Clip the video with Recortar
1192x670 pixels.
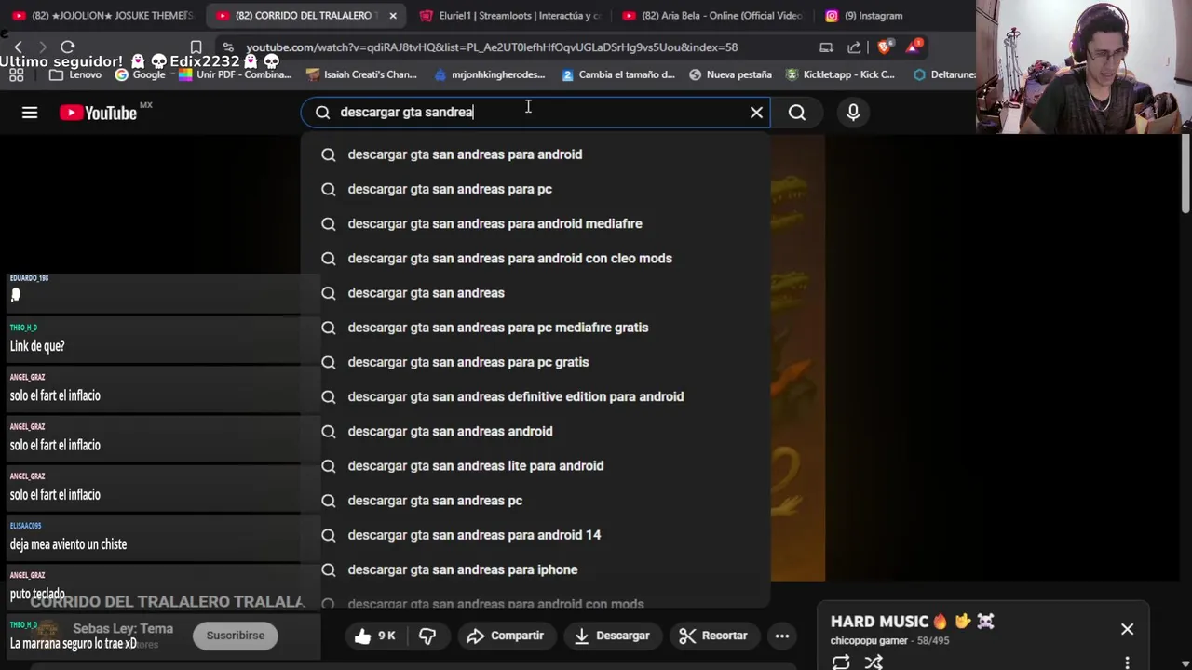[713, 636]
